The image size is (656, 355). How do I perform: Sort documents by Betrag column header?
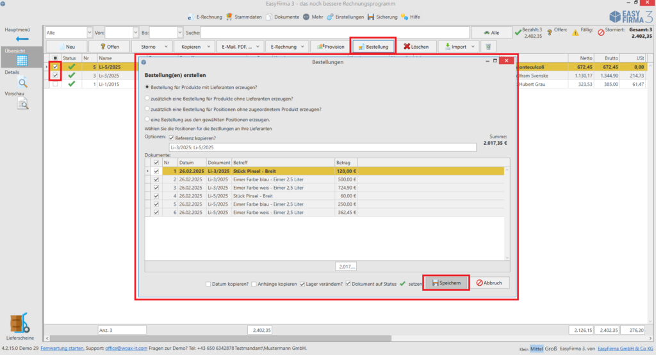[x=345, y=162]
